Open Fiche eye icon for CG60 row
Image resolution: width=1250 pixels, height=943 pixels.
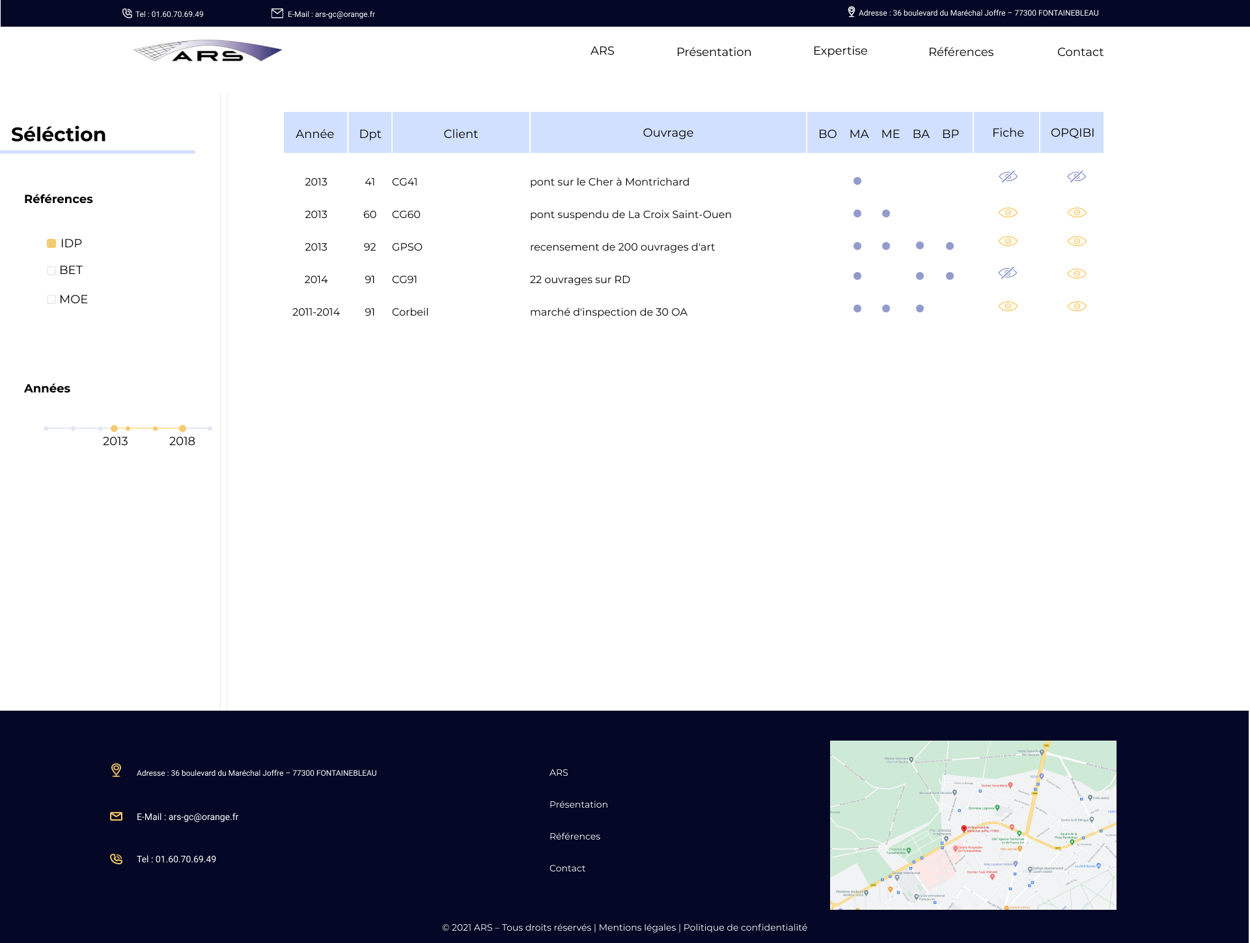point(1008,213)
